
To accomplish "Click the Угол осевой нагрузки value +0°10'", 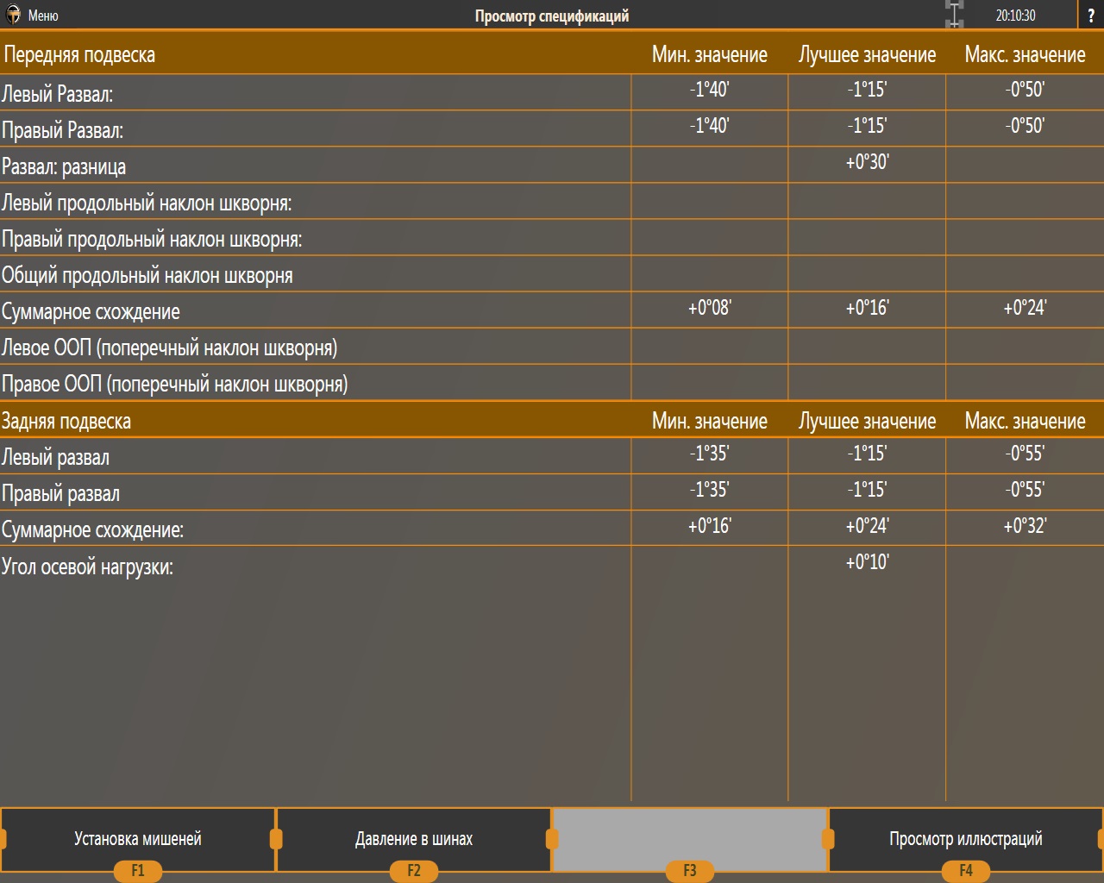I will (867, 562).
